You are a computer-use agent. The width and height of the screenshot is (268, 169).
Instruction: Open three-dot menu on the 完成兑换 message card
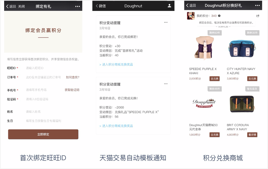tap(166, 84)
